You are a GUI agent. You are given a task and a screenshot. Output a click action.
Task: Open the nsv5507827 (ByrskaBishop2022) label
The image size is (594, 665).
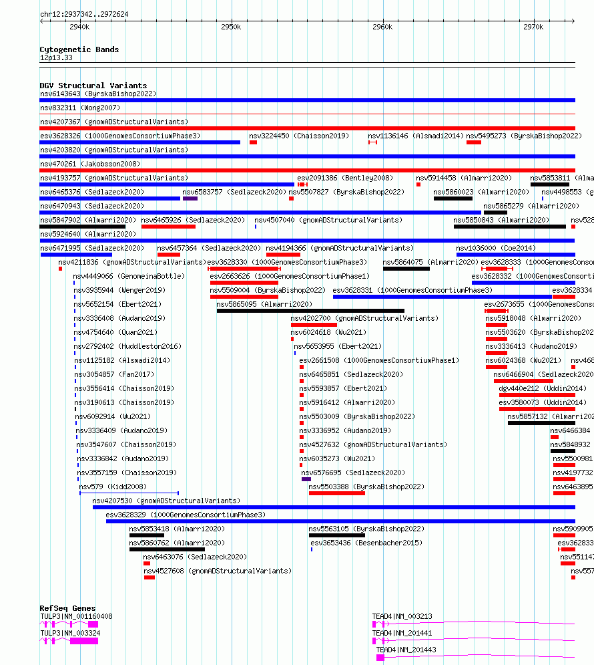(x=346, y=192)
